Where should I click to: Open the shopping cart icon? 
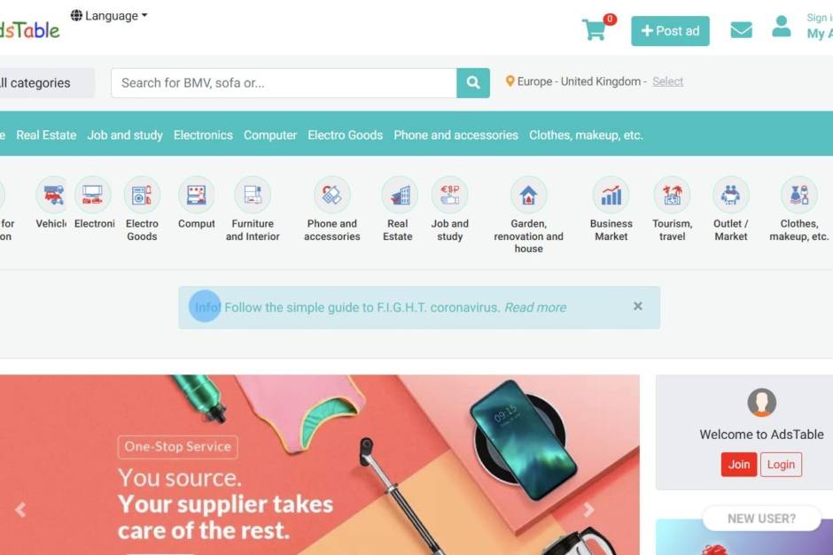point(595,29)
